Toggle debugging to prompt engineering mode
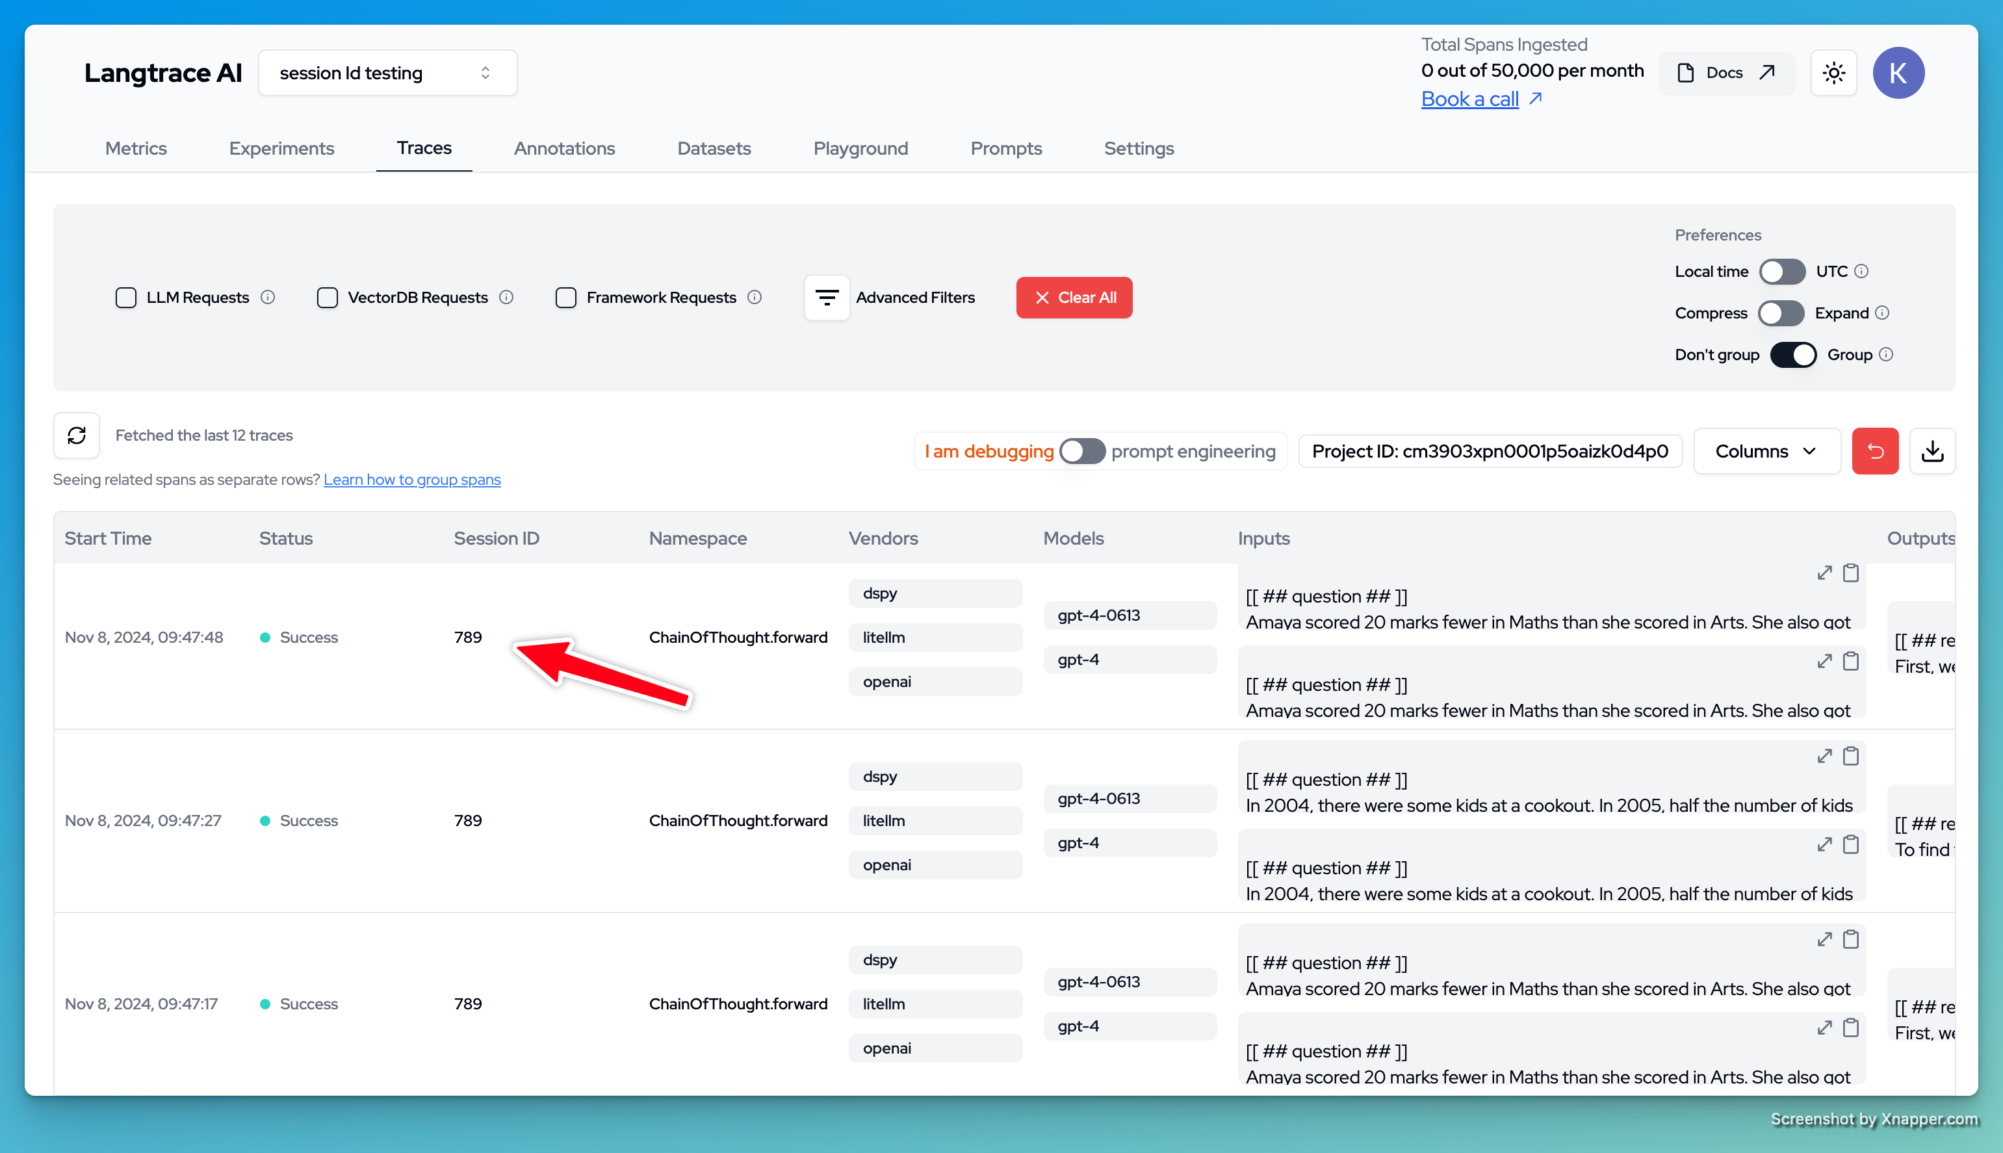The width and height of the screenshot is (2003, 1153). click(1081, 450)
